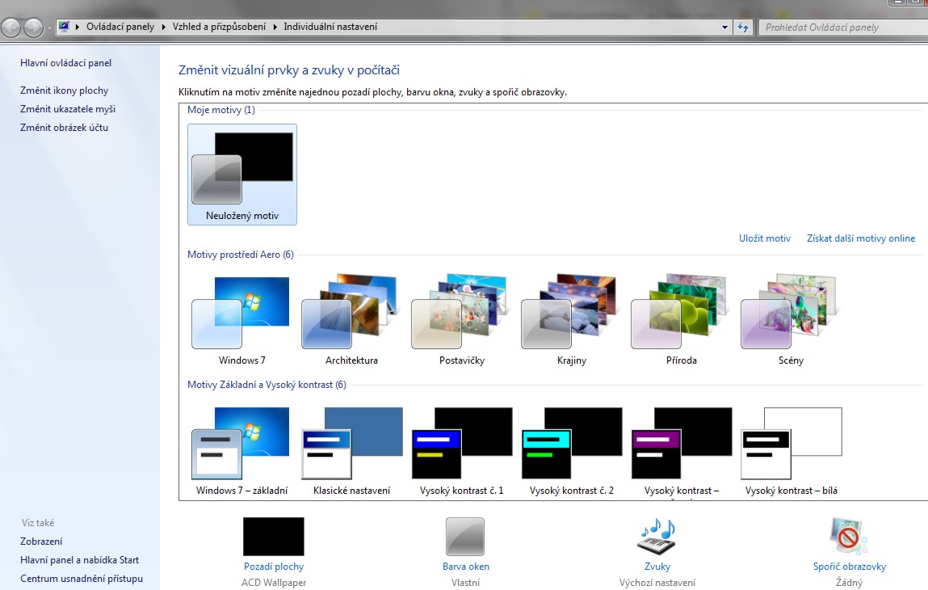928x590 pixels.
Task: Click the Moje motivy (1) group header
Action: click(x=220, y=110)
